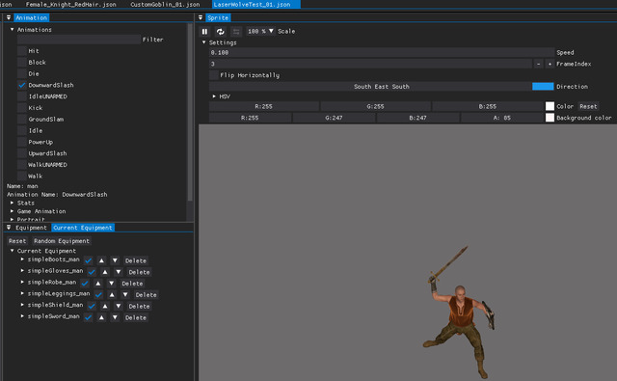Open the Background color swatch

point(550,118)
